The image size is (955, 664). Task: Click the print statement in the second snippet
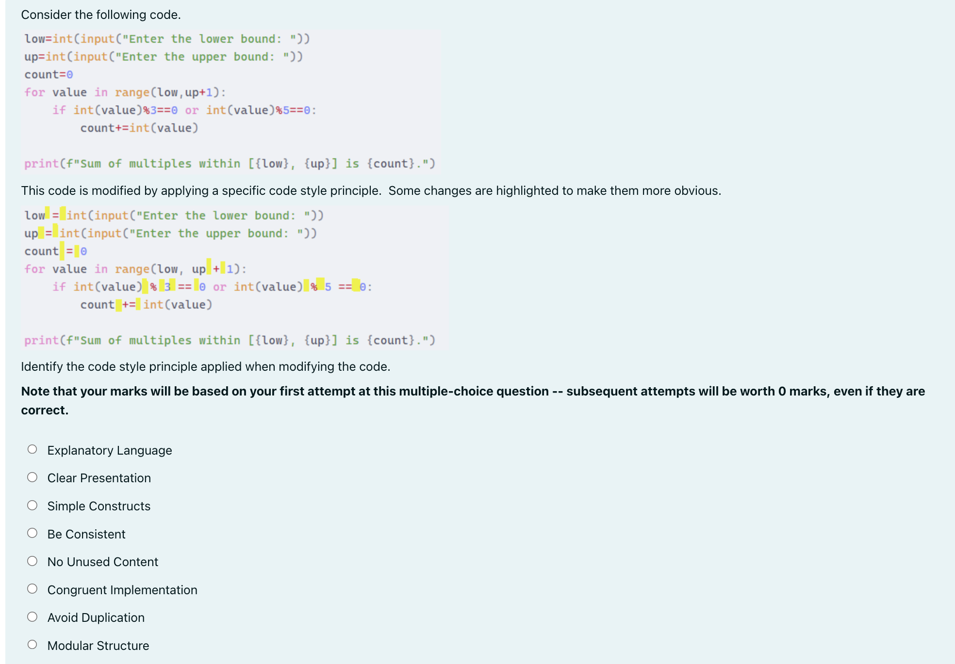pyautogui.click(x=228, y=340)
